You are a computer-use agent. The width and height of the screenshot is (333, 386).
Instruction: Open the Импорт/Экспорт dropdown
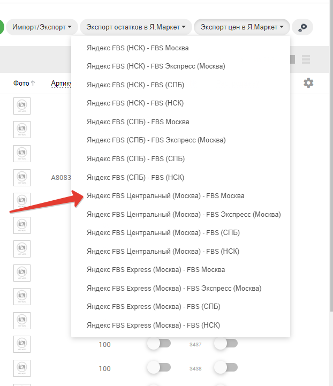tap(42, 27)
